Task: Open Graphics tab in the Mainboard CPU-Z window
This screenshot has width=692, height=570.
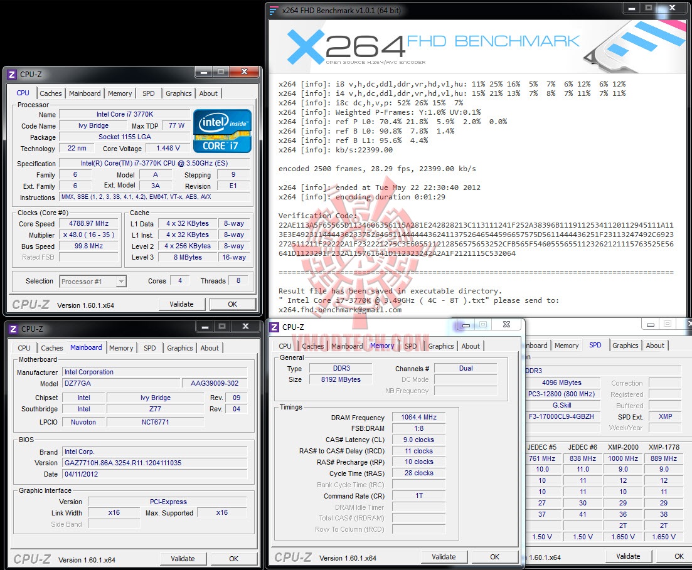Action: click(179, 348)
